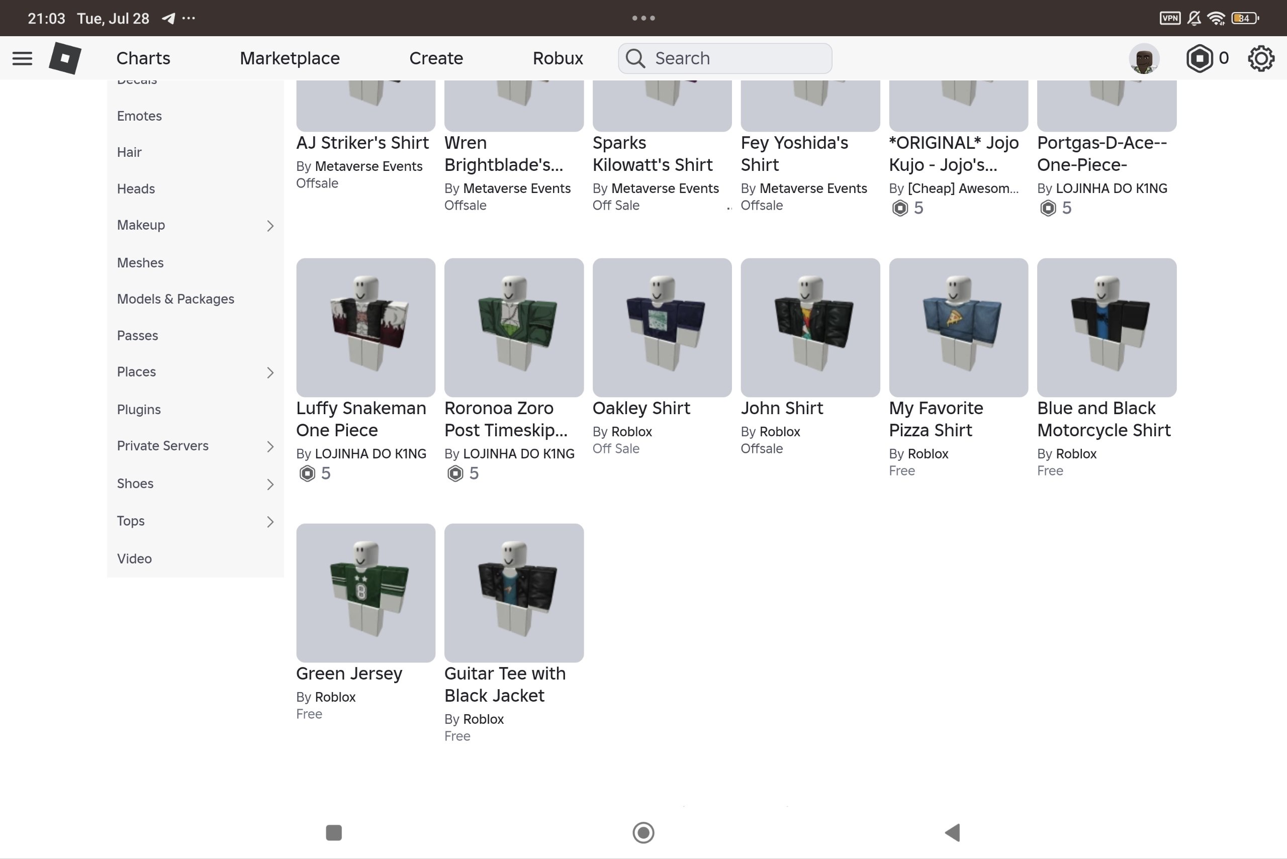
Task: Tap the Wi-Fi status icon
Action: point(1216,18)
